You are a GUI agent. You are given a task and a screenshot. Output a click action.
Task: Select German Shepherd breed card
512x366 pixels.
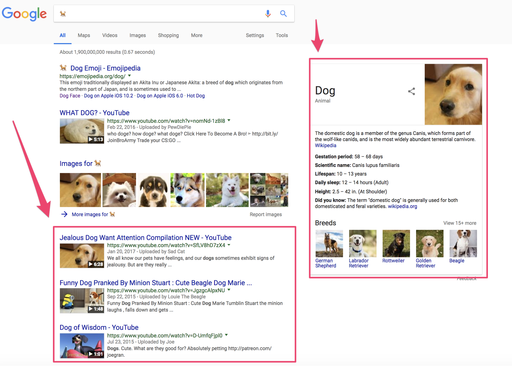pos(329,249)
